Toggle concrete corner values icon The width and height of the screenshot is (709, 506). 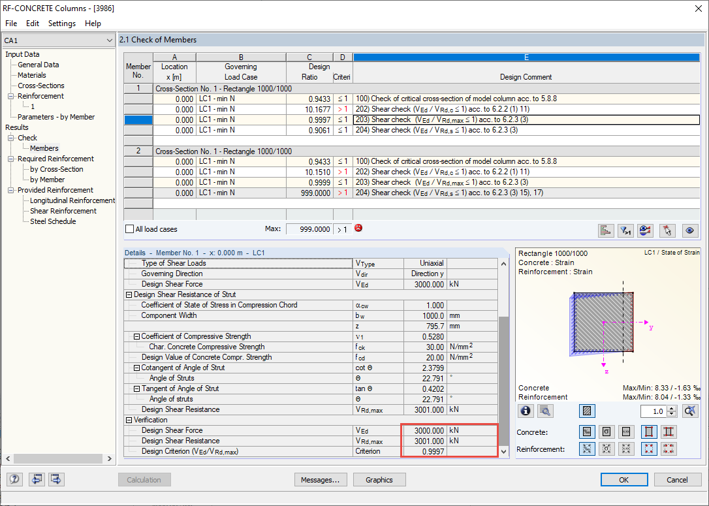pyautogui.click(x=669, y=432)
